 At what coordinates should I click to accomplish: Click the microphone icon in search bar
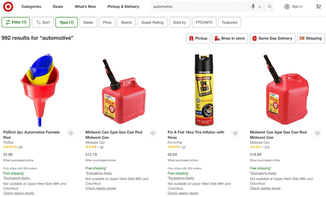click(253, 6)
